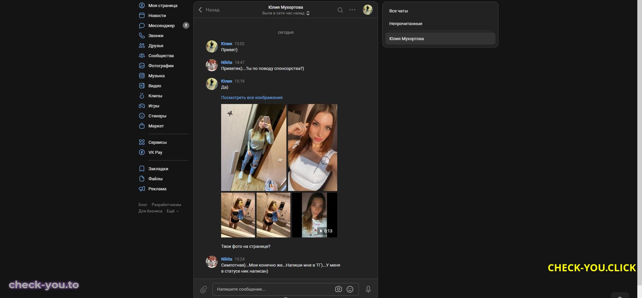Screen dimensions: 642x298
Task: Open the Сообщества communities icon
Action: coord(142,56)
